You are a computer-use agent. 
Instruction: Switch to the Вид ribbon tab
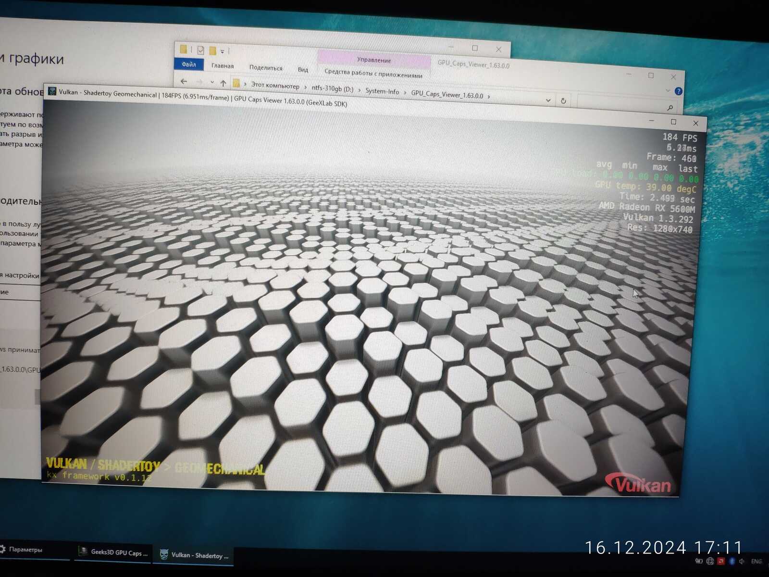[x=303, y=69]
